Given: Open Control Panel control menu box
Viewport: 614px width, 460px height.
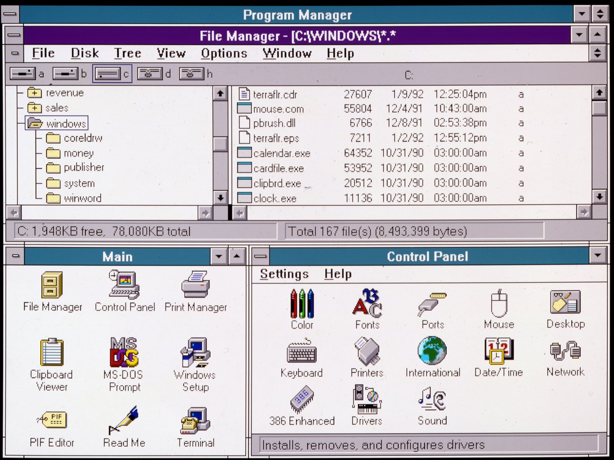Looking at the screenshot, I should [x=260, y=256].
